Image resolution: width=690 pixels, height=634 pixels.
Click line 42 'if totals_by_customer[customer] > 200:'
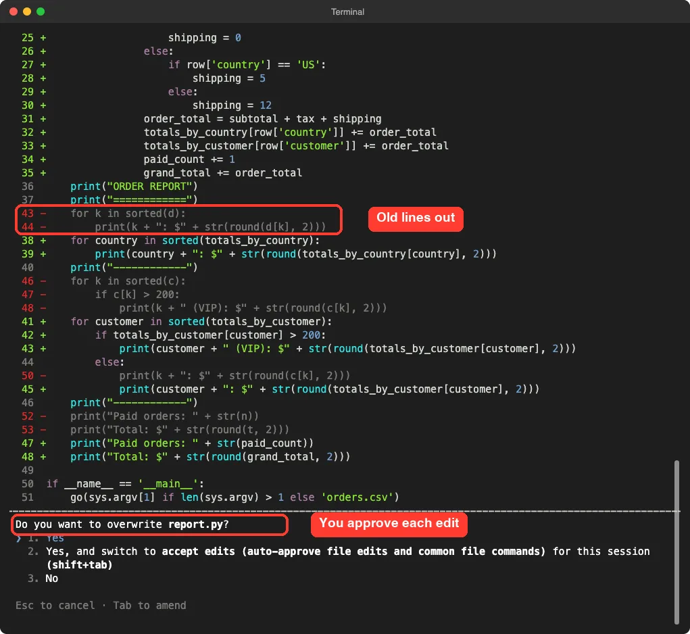click(210, 335)
